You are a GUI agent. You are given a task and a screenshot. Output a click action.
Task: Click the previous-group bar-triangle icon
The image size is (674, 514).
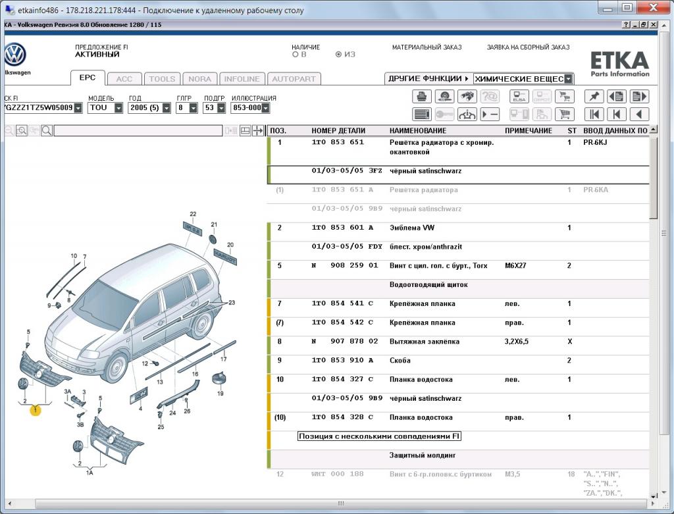click(616, 115)
